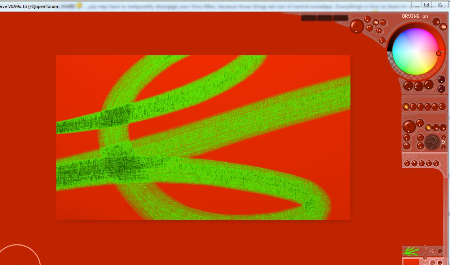Select the layer with the green strokes thumbnail
450x265 pixels.
[411, 251]
